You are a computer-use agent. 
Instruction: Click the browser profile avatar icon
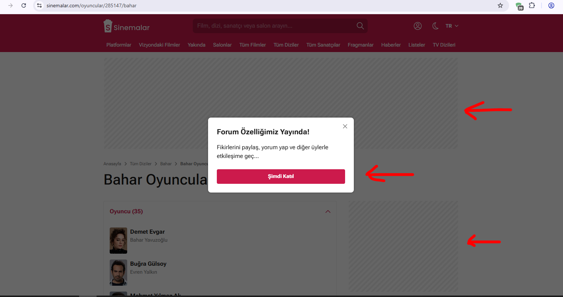pyautogui.click(x=551, y=6)
